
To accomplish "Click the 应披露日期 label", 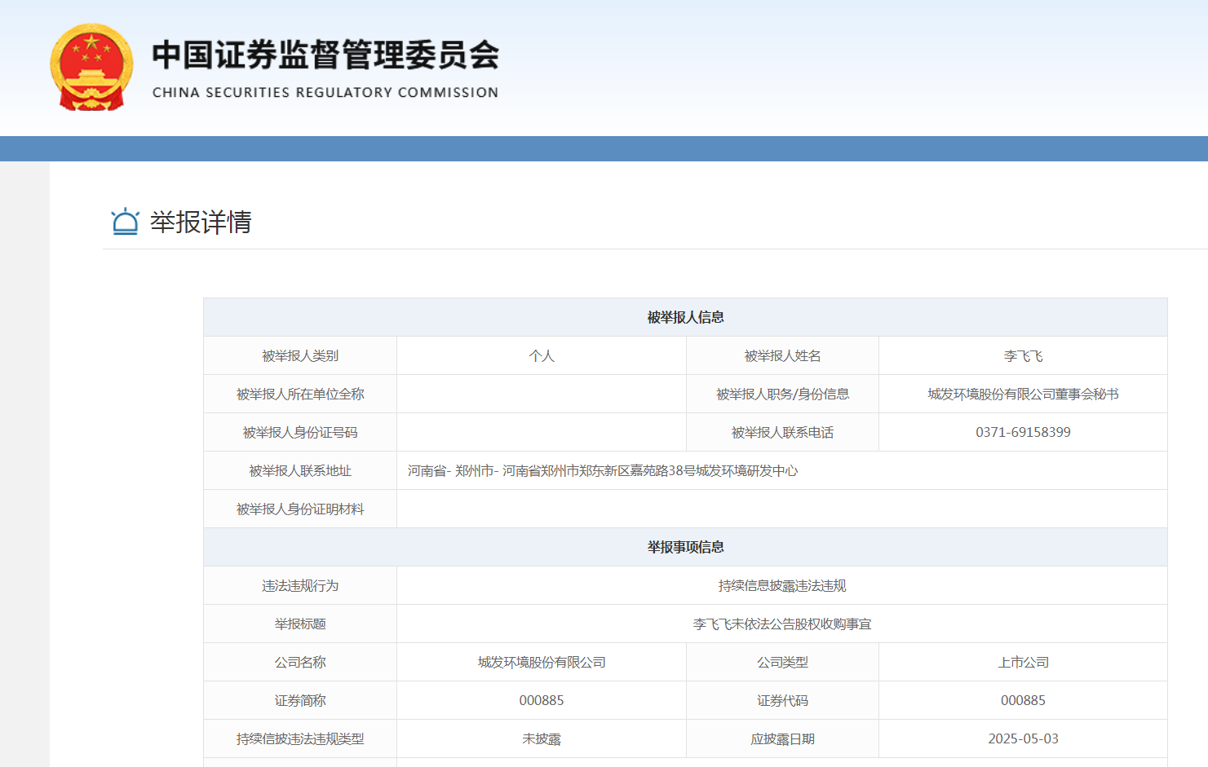I will 782,739.
